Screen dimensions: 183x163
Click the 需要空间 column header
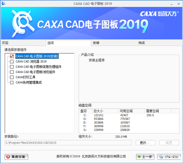coord(158,111)
